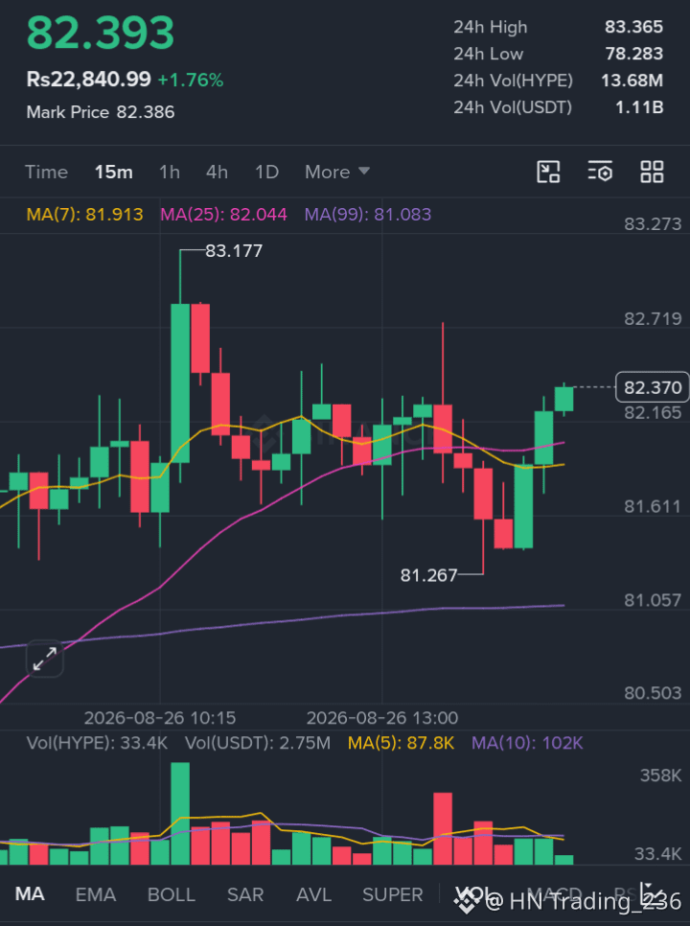The image size is (690, 926).
Task: Click the 24h Low value 78.283
Action: coord(633,54)
